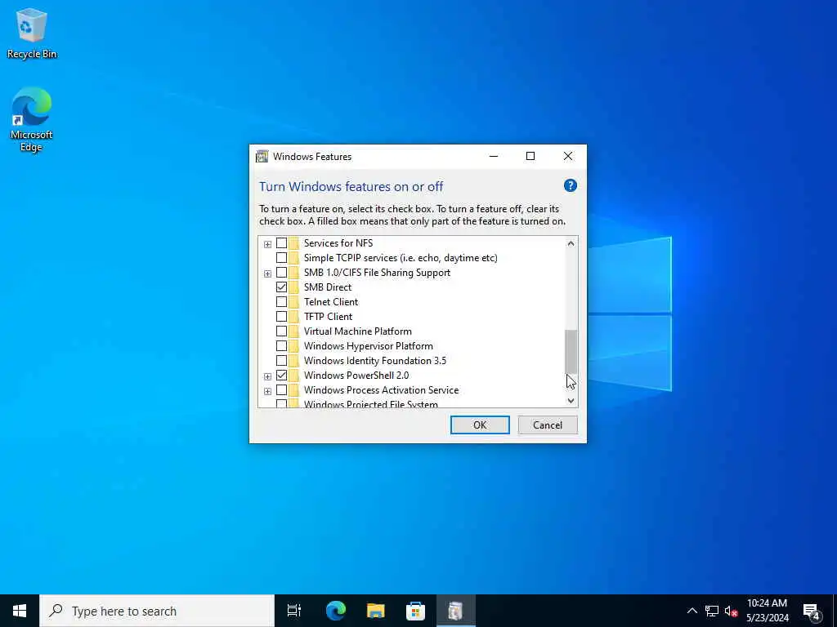Minimize the Windows Features window

click(x=494, y=156)
